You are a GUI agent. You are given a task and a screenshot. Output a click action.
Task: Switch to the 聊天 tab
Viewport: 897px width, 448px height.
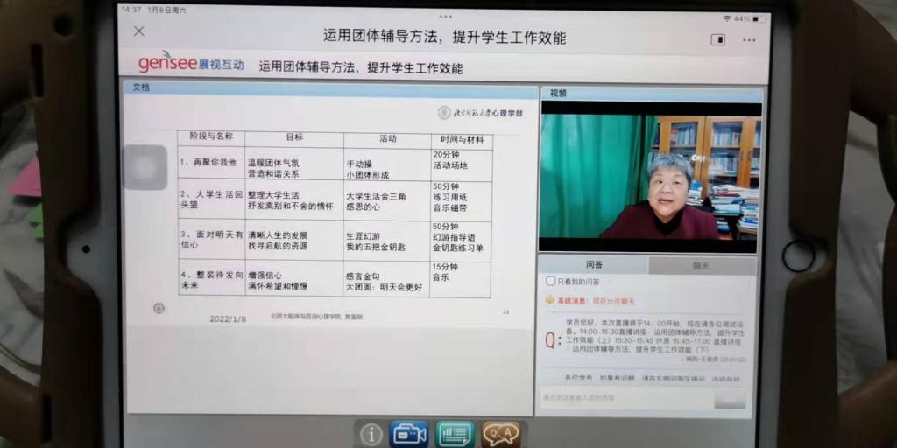point(701,264)
